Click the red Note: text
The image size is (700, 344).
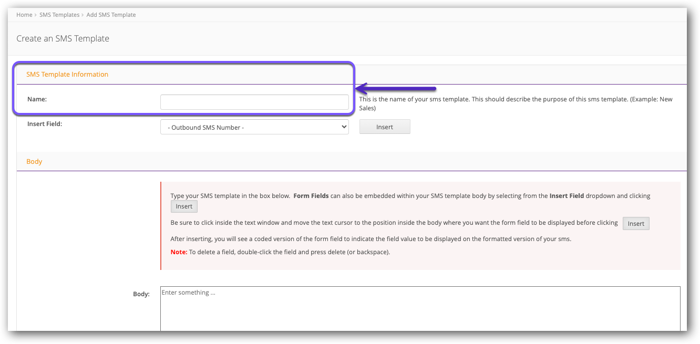tap(179, 252)
